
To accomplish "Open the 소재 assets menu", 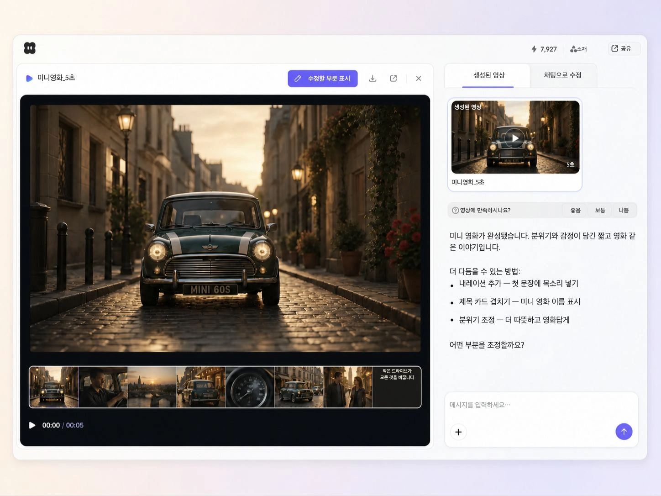I will click(x=578, y=49).
